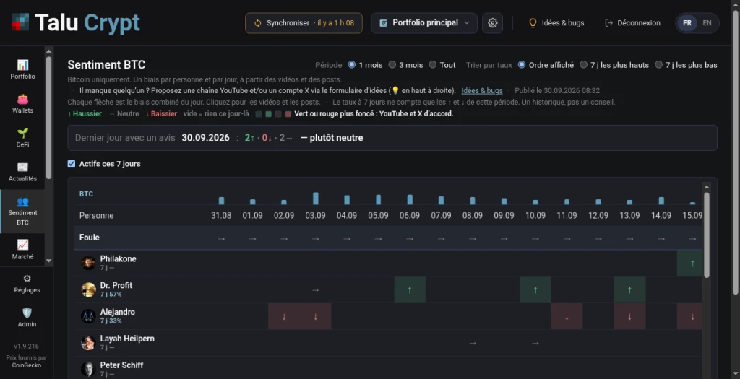
Task: Click the Personne column header
Action: [x=96, y=215]
